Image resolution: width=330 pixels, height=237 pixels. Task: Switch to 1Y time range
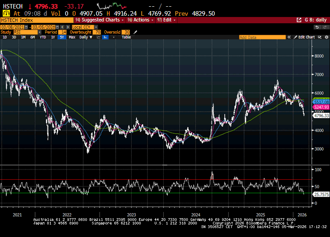[x=53, y=37]
